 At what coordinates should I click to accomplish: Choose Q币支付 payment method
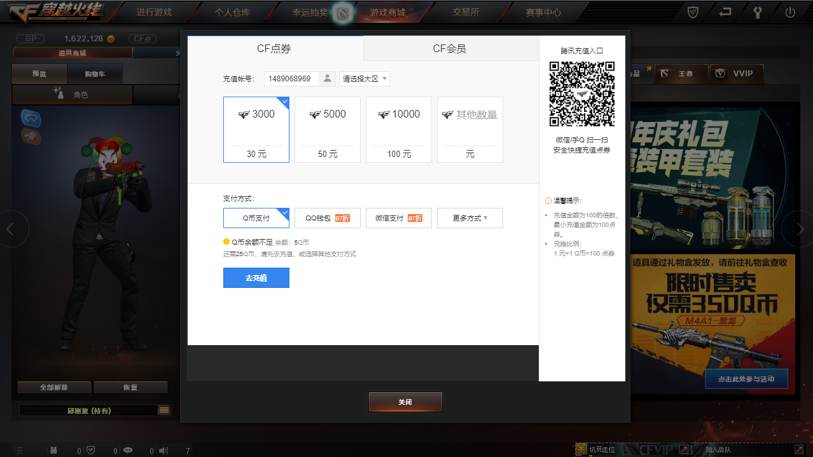(256, 218)
